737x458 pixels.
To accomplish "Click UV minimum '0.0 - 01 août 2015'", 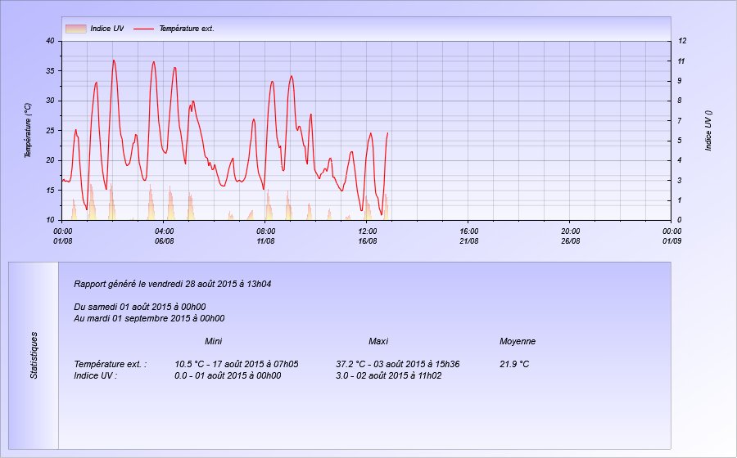I will 228,375.
